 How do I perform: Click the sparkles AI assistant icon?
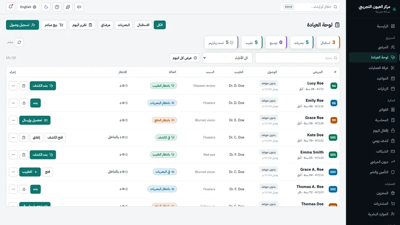tap(68, 7)
